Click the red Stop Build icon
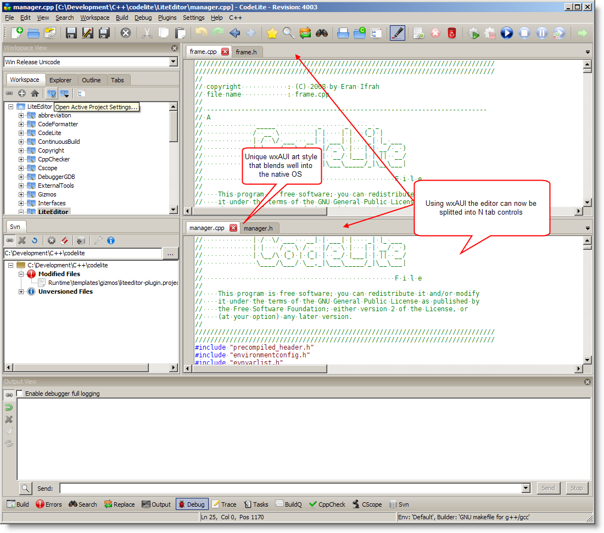This screenshot has width=604, height=533. coord(435,33)
